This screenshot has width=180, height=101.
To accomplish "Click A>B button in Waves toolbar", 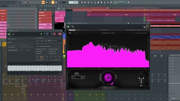I will (x=137, y=30).
